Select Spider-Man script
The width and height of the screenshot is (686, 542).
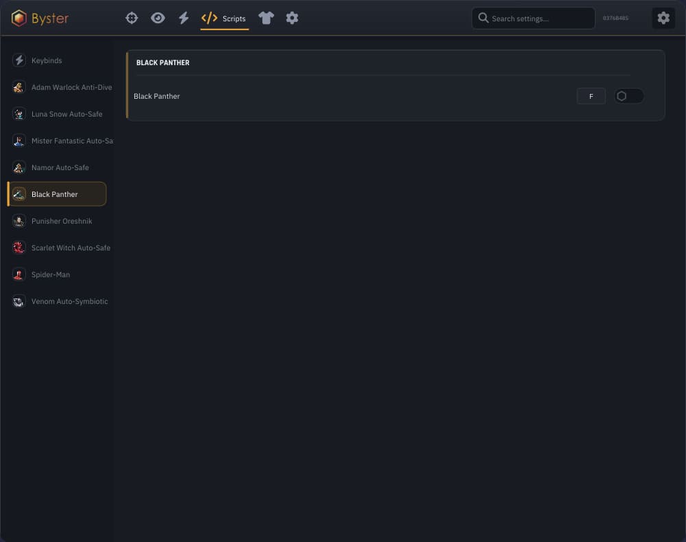[x=57, y=274]
